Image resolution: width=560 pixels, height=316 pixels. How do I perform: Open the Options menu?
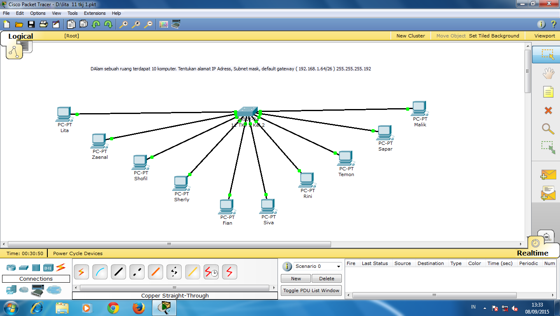coord(37,13)
